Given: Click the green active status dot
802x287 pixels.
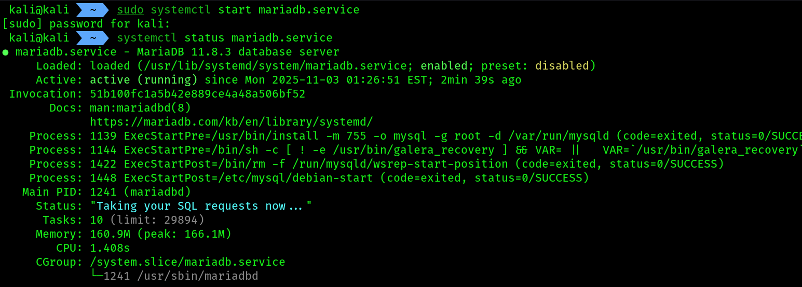Looking at the screenshot, I should 5,52.
